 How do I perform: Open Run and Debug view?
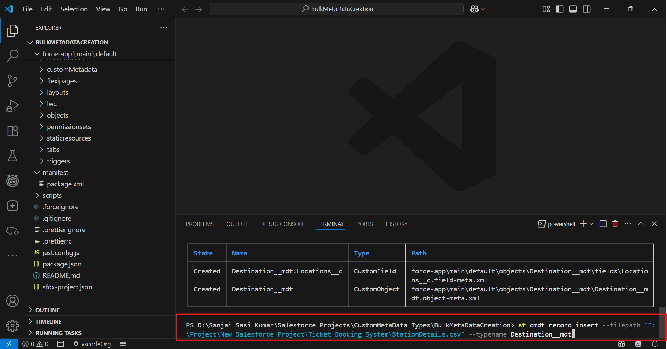[12, 106]
